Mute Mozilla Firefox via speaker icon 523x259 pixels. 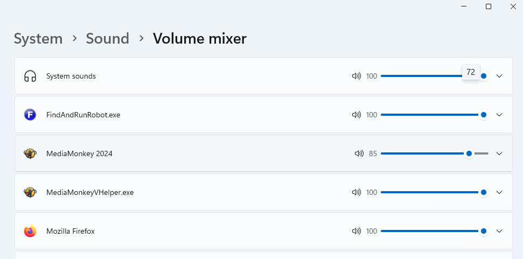[x=356, y=231]
